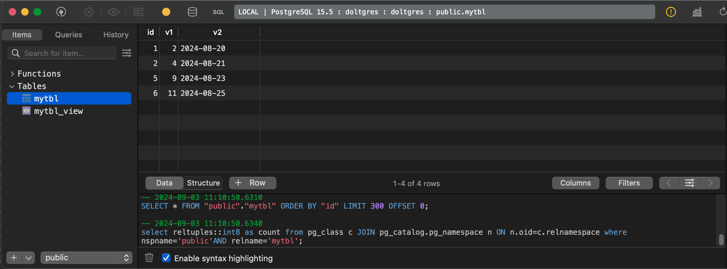Click the trash icon to clear console log
This screenshot has width=727, height=269.
pyautogui.click(x=149, y=257)
